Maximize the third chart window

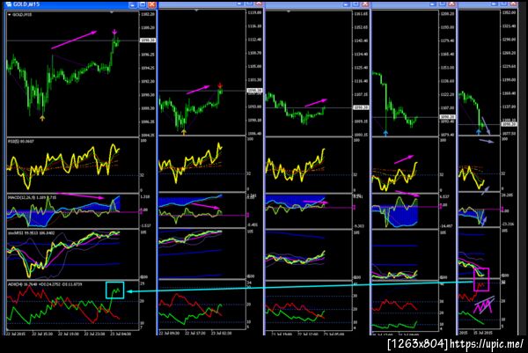pos(356,4)
